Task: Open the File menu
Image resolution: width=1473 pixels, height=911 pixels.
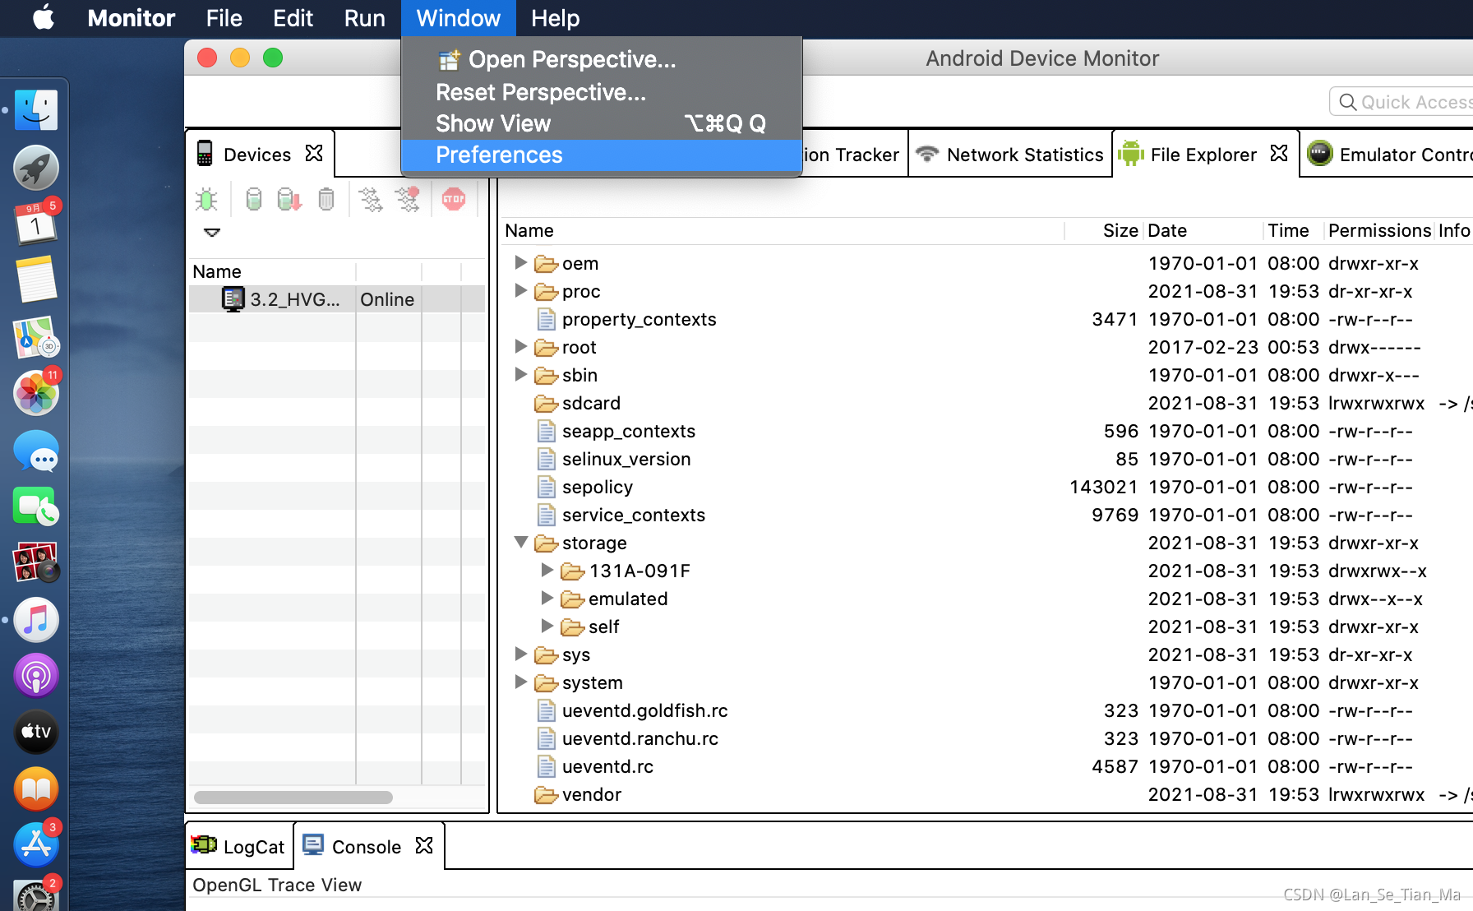Action: click(224, 18)
